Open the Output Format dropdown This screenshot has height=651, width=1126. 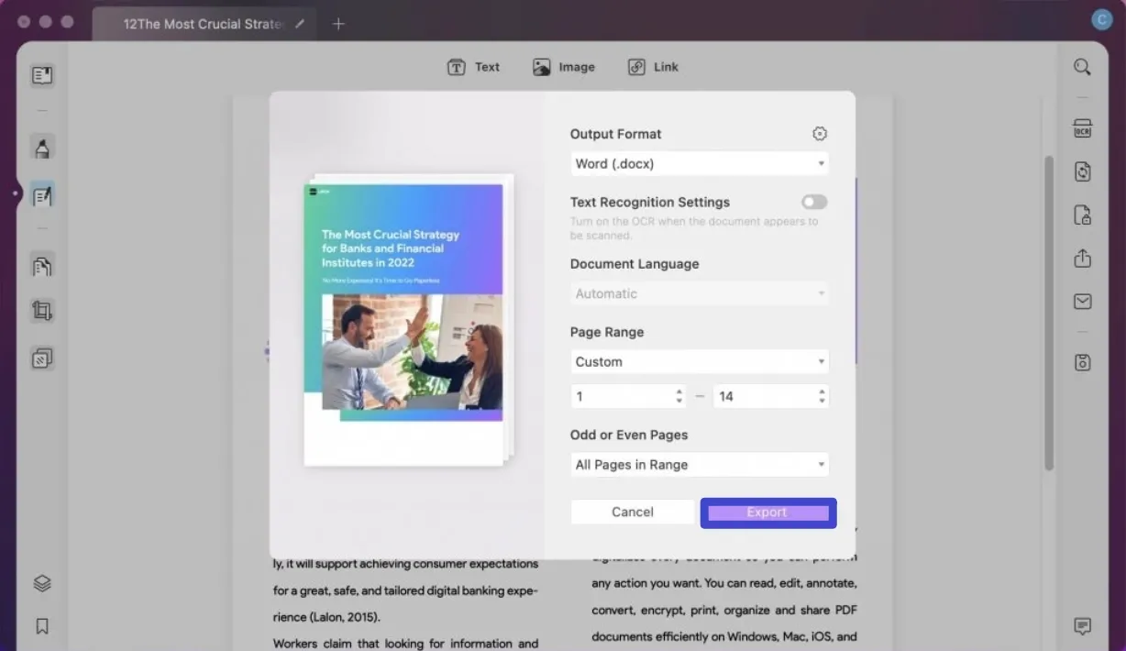(700, 163)
